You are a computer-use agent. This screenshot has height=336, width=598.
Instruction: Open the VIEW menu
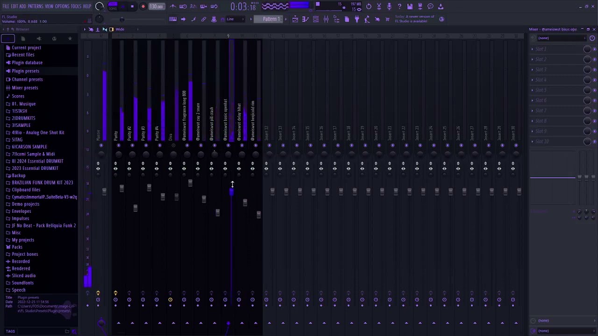(49, 7)
